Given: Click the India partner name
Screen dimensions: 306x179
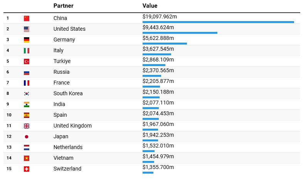Looking at the screenshot, I should [59, 104].
